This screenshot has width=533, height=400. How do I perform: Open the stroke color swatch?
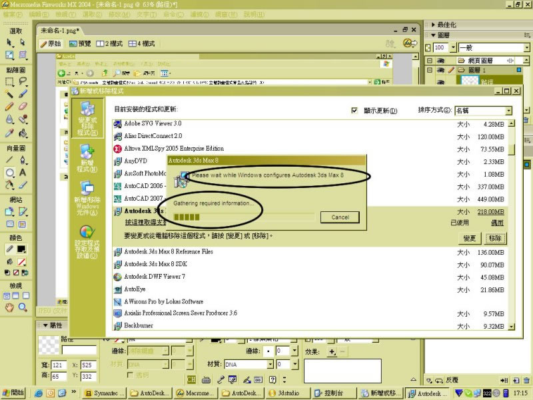21,249
